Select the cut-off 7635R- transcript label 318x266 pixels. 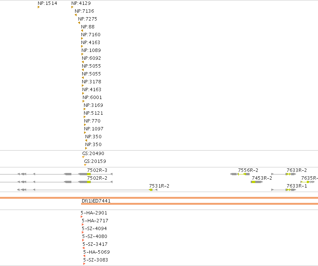(309, 178)
